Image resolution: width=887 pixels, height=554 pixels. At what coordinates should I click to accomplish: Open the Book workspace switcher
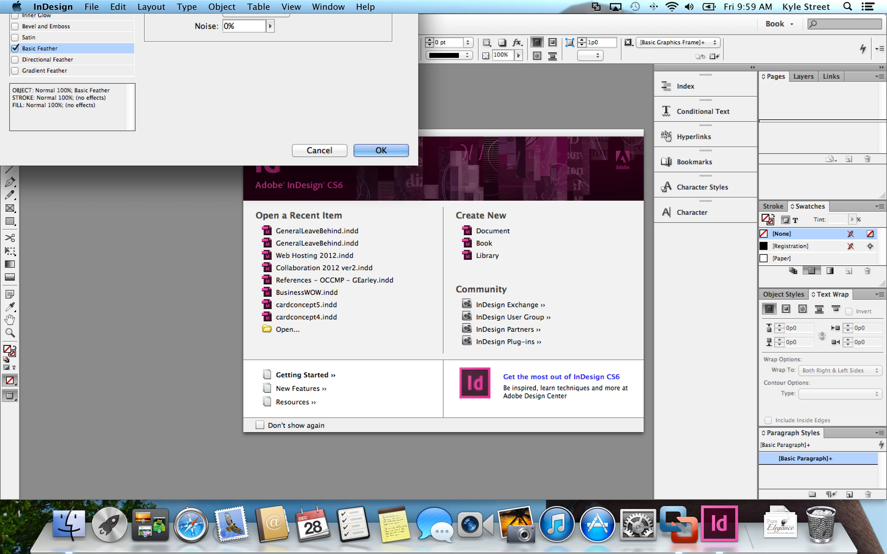click(779, 24)
